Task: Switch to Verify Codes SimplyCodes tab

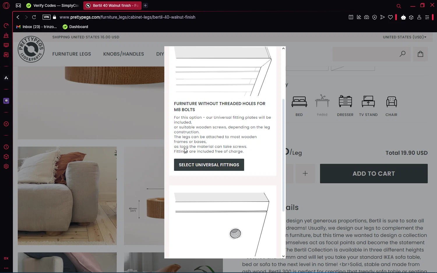Action: [53, 6]
